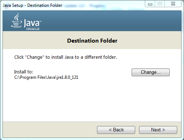Click the Next > button
184x140 pixels.
coord(158,130)
